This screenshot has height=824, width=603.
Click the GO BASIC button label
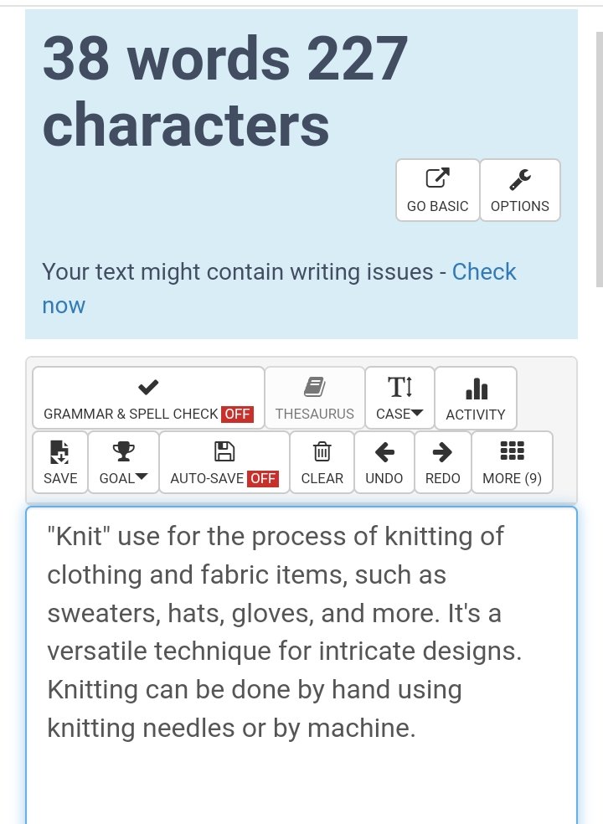point(437,206)
